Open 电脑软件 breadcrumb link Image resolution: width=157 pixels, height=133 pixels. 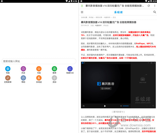tap(107, 17)
